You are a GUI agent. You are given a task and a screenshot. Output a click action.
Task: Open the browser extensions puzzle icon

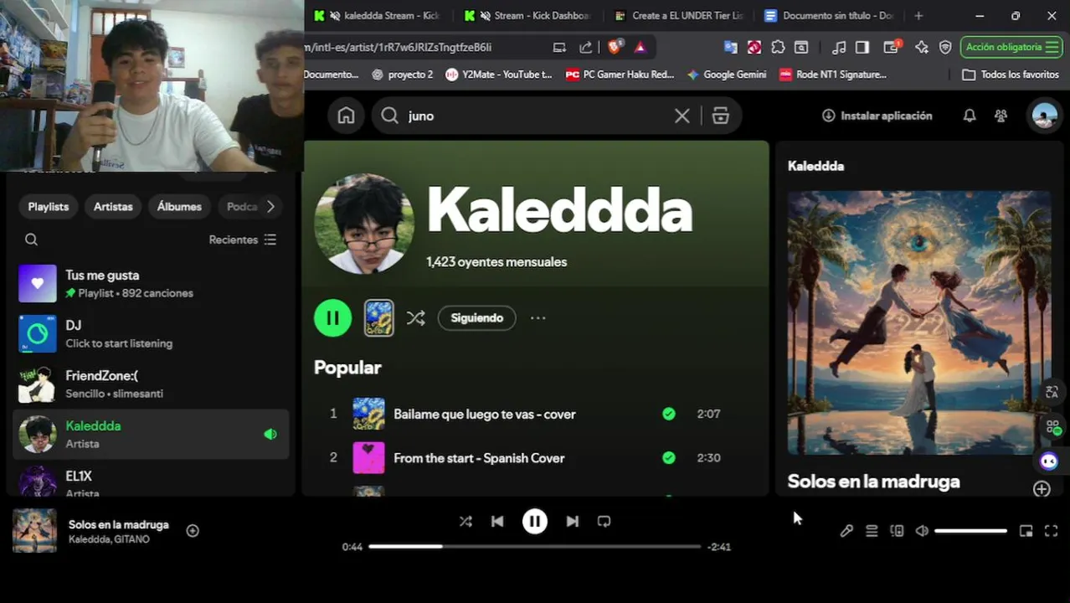(778, 47)
